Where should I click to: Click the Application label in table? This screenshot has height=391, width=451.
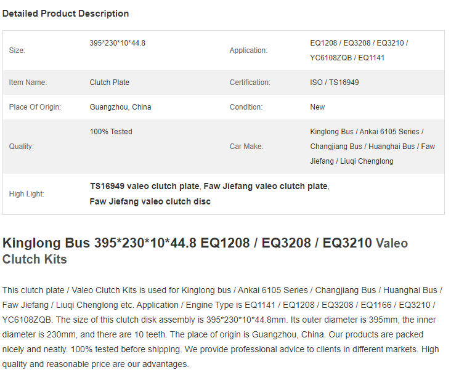(248, 50)
